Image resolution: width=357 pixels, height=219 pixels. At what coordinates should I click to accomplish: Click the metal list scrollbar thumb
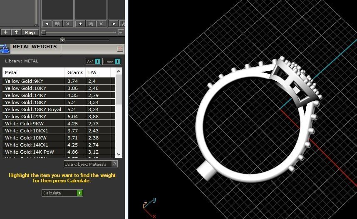pos(119,90)
